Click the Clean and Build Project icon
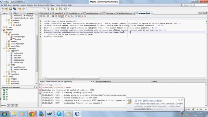 tap(52, 9)
